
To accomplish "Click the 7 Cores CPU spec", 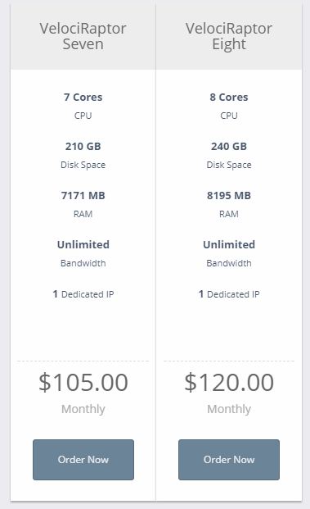I will point(83,97).
